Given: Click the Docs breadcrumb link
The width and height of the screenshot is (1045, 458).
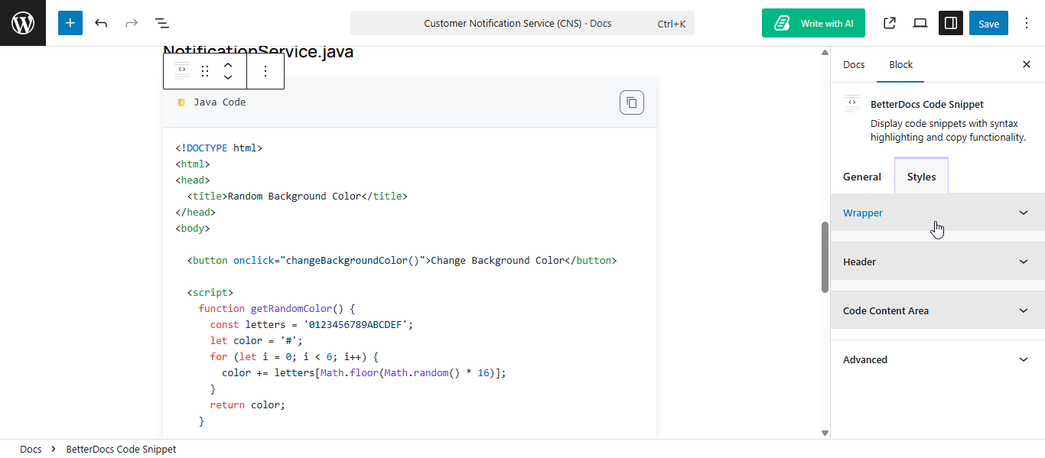Looking at the screenshot, I should (x=31, y=449).
